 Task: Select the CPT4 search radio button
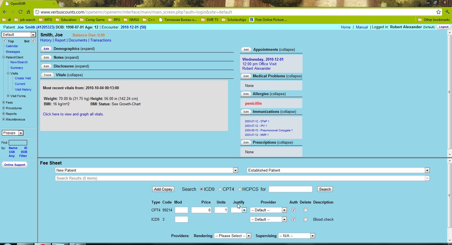220,189
